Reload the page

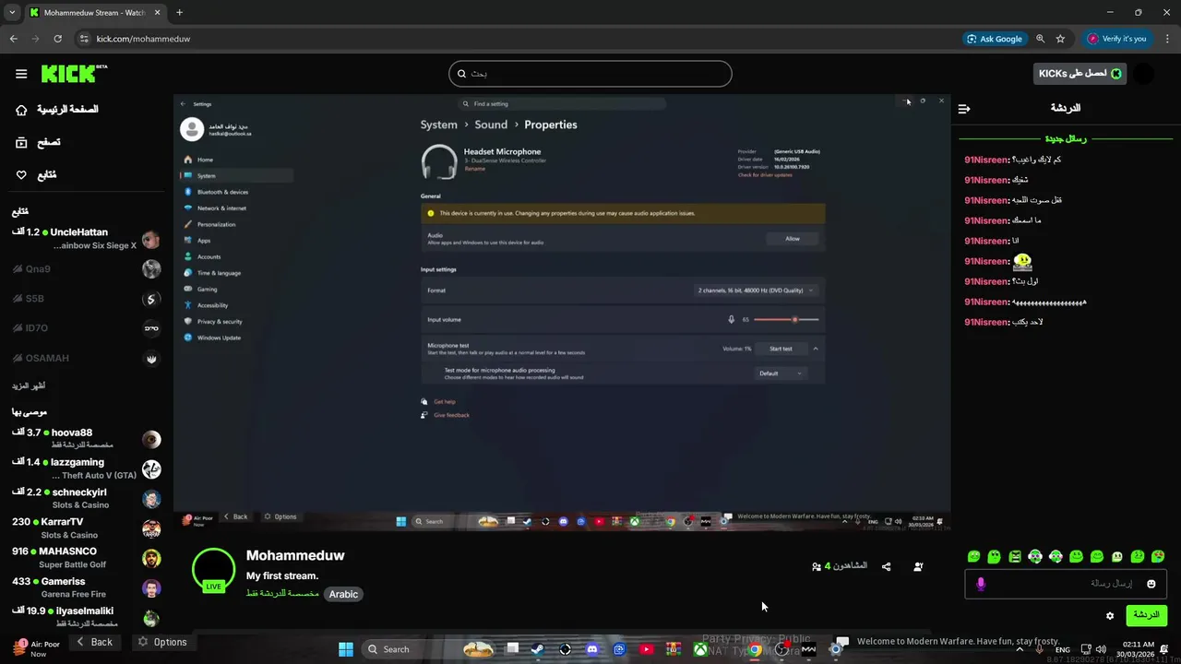click(x=57, y=39)
